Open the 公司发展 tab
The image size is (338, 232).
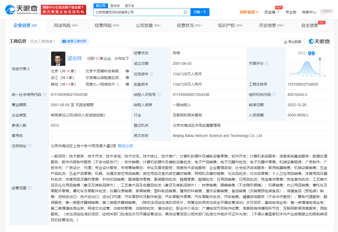point(148,26)
